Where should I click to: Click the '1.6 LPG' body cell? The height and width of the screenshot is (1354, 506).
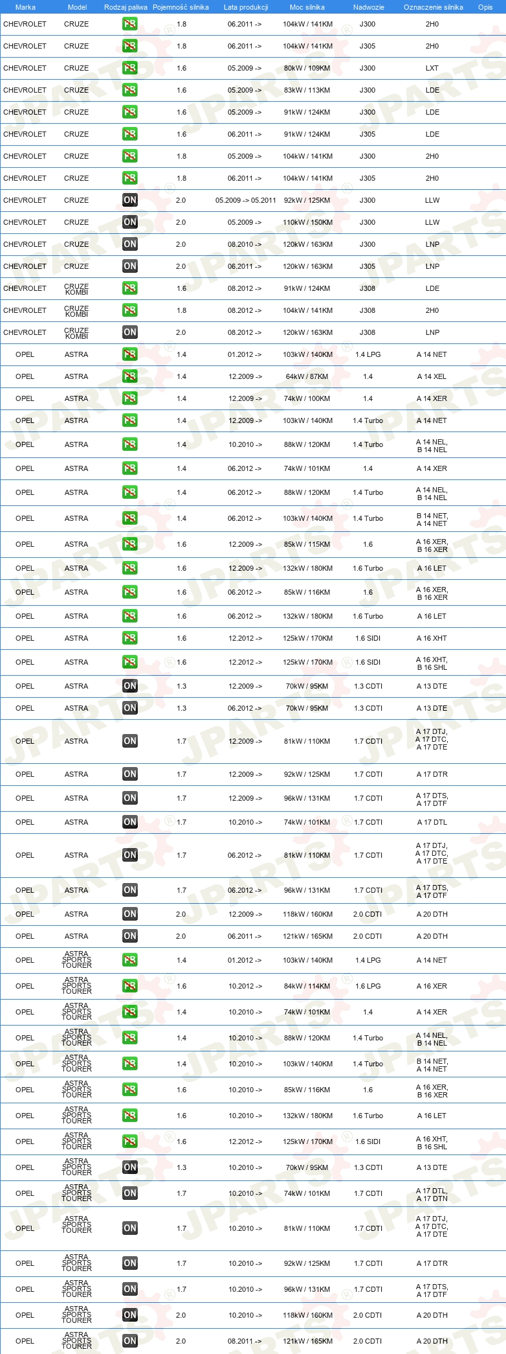[368, 986]
